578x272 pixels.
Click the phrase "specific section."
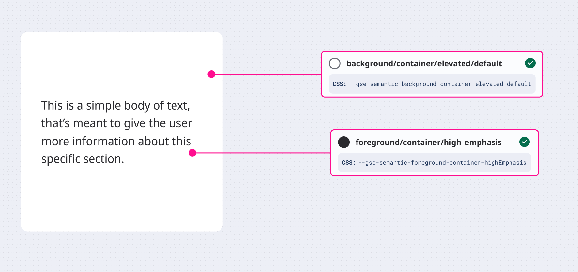click(x=83, y=159)
